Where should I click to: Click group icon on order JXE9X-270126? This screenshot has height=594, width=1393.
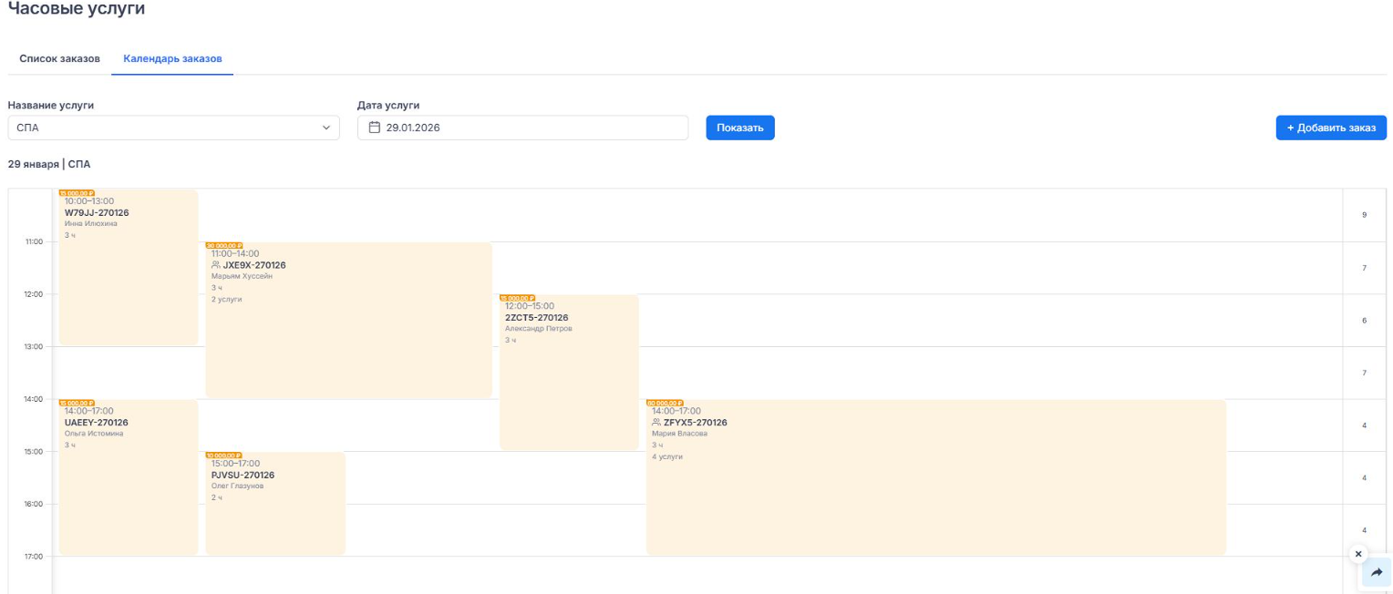[216, 265]
